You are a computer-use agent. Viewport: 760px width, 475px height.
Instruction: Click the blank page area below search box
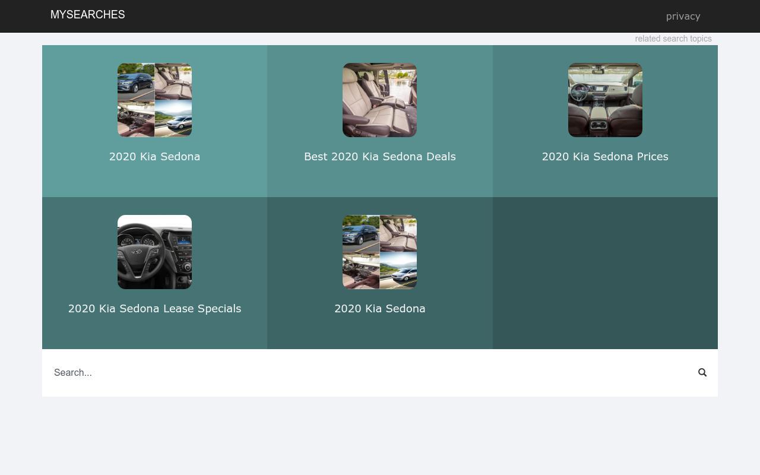point(380,436)
